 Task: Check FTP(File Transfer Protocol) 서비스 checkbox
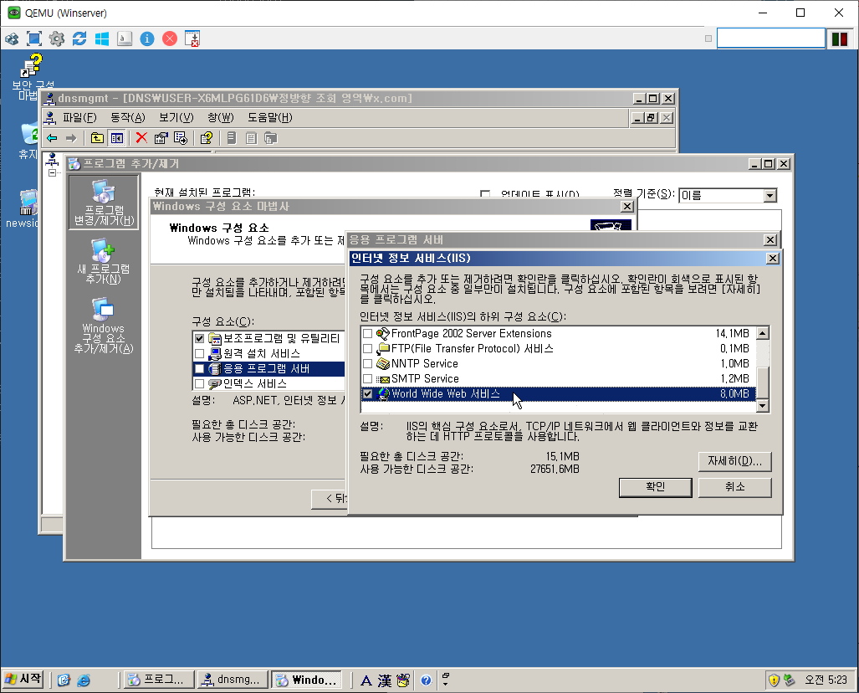pos(367,349)
